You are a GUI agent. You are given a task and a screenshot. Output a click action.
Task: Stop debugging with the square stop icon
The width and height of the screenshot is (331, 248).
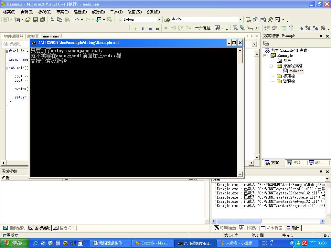(x=150, y=29)
